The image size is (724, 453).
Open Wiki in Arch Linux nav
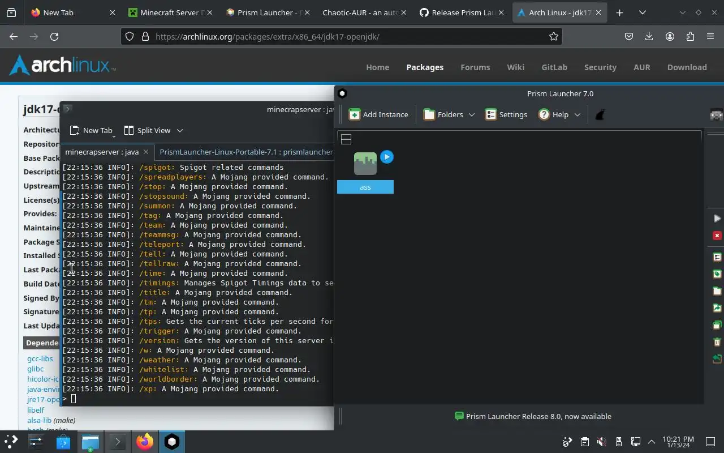coord(515,67)
